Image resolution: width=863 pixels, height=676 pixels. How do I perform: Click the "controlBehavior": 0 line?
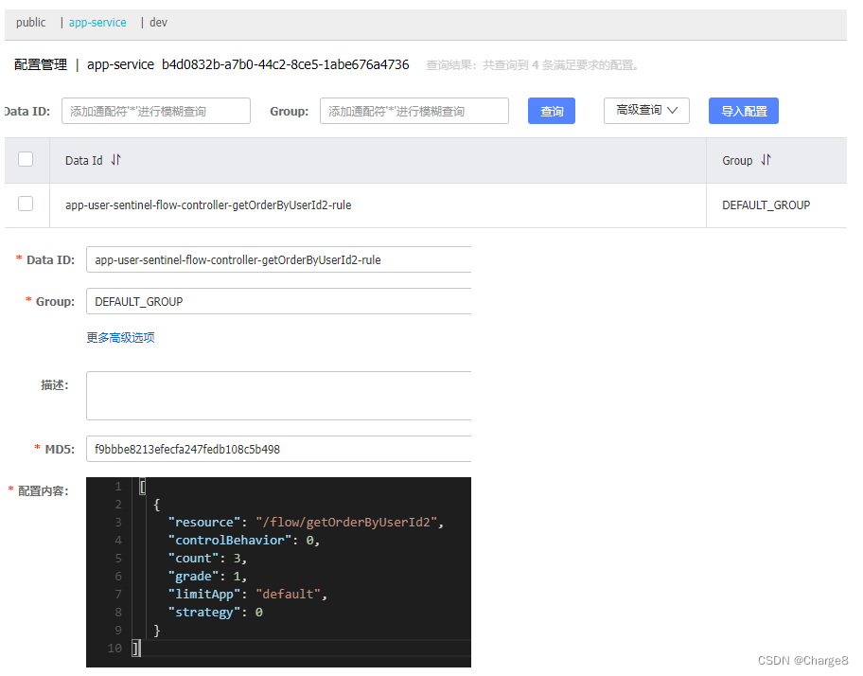point(244,540)
